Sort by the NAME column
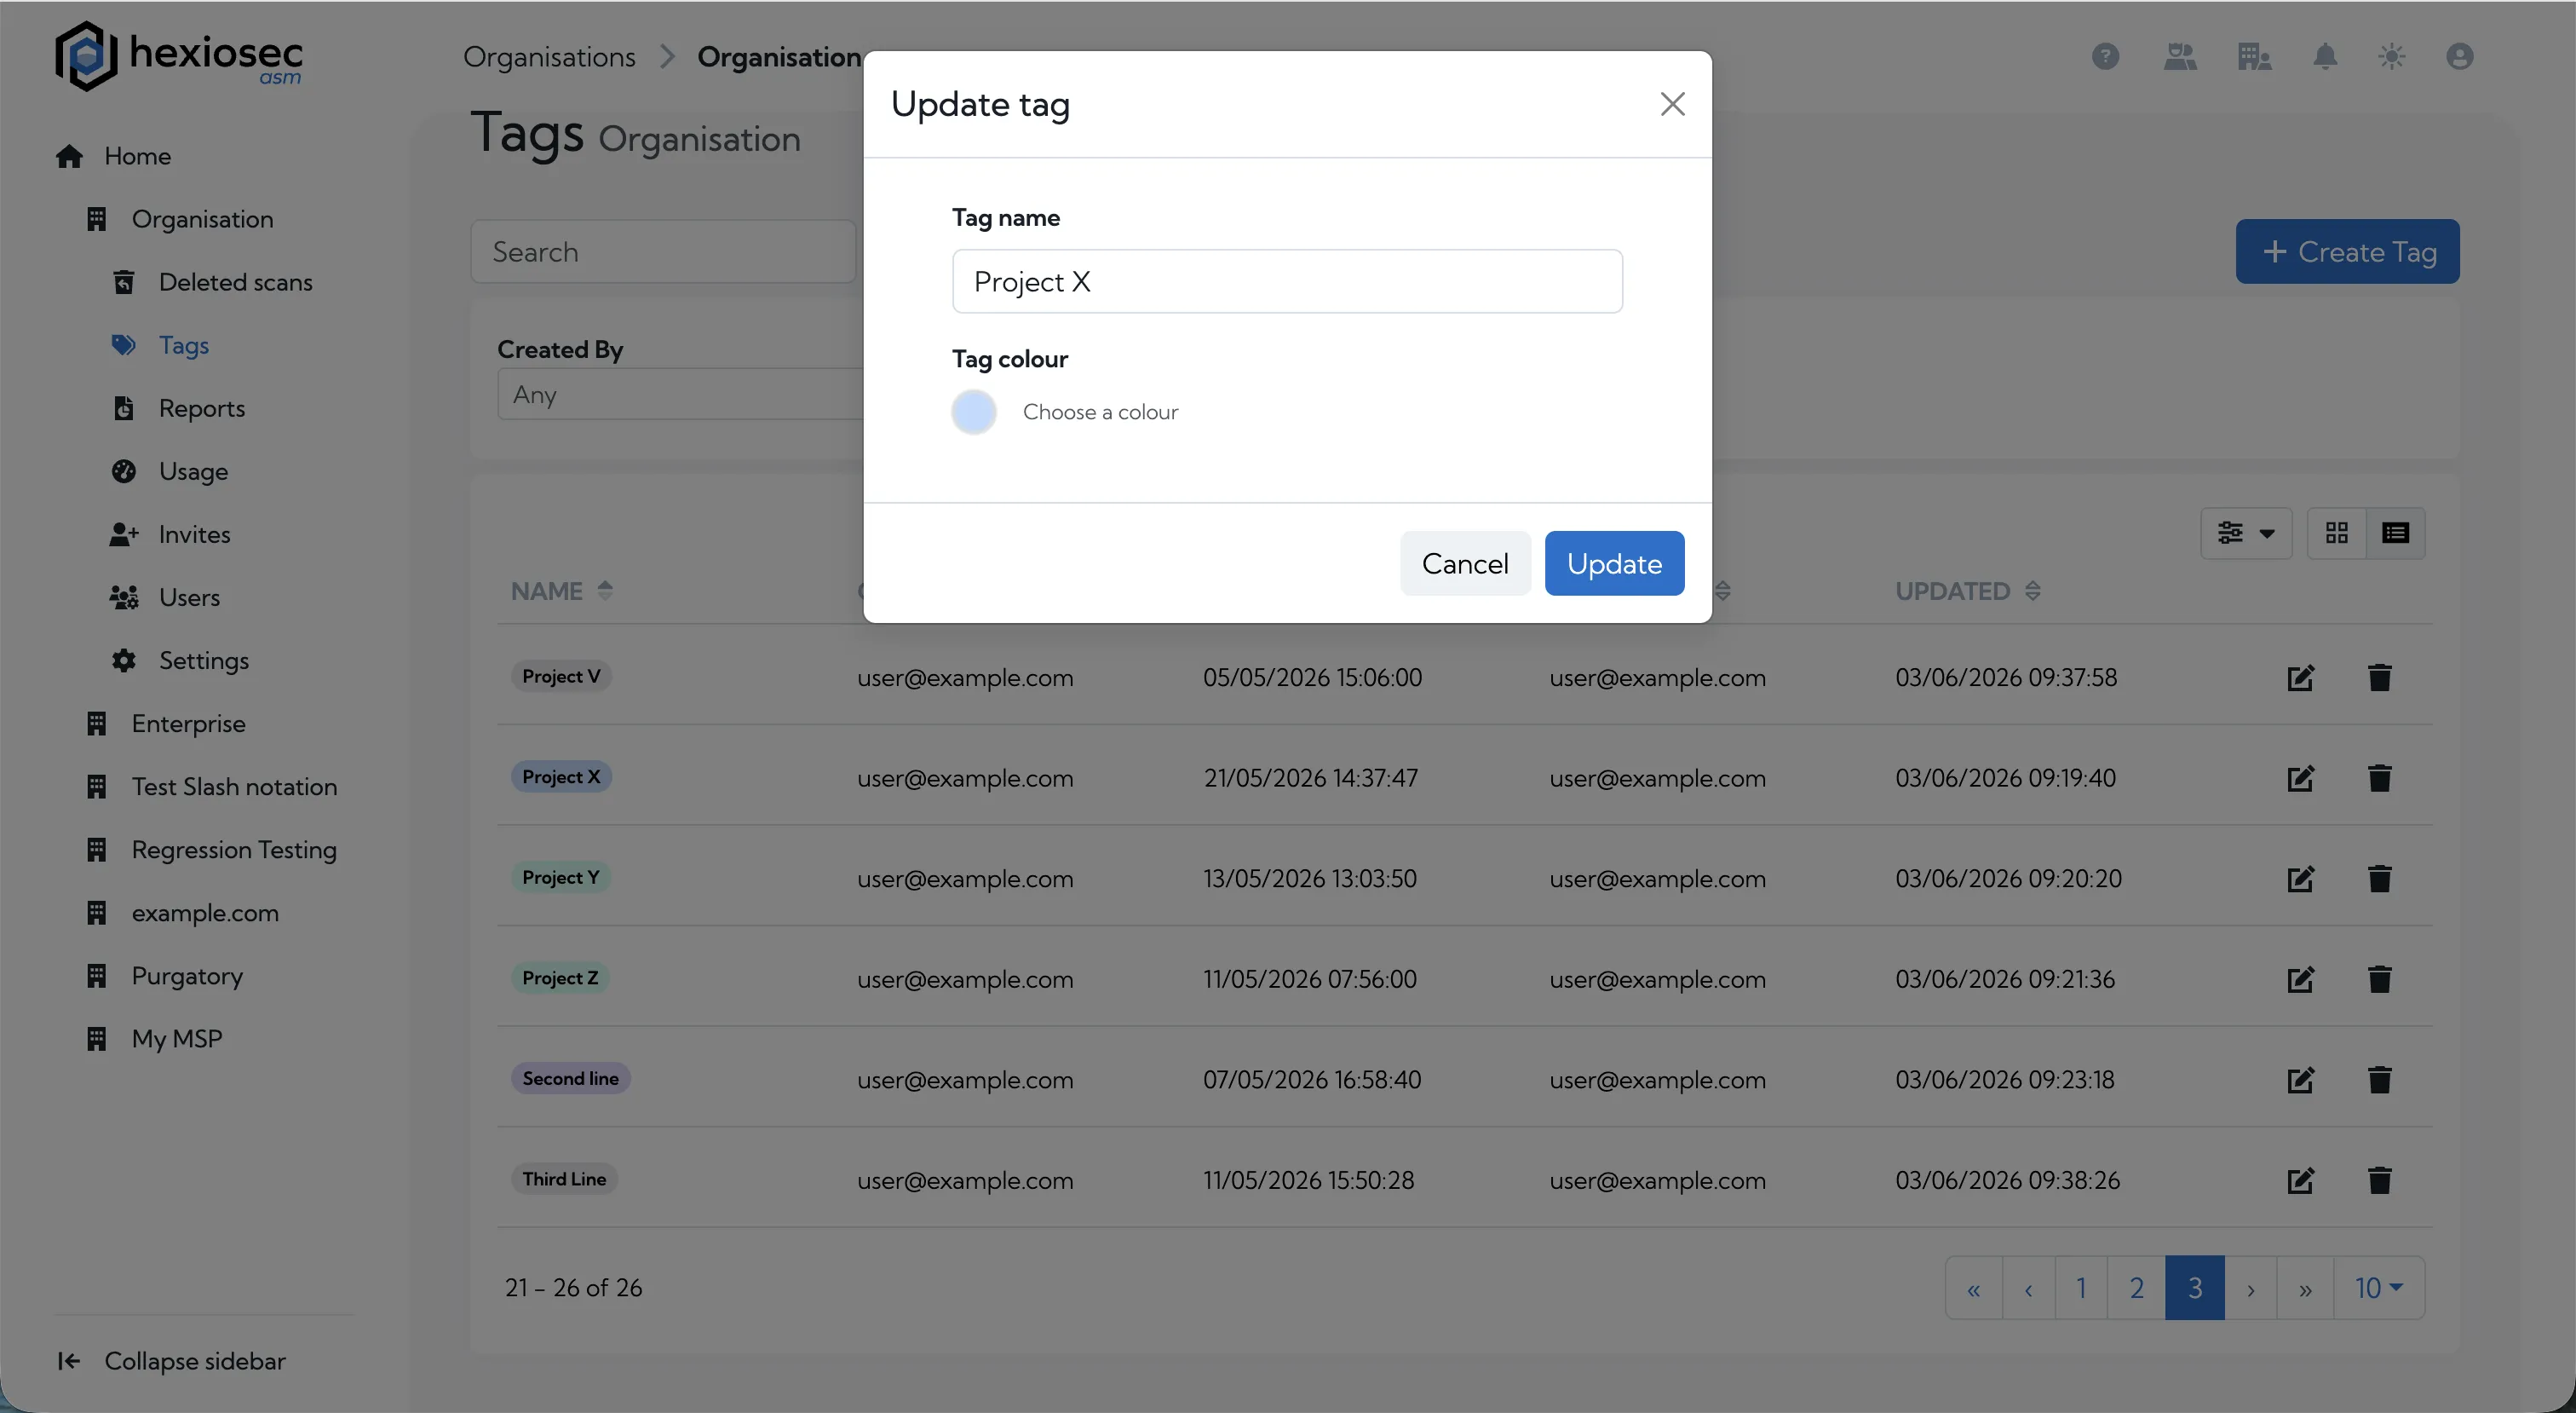The image size is (2576, 1413). point(561,591)
